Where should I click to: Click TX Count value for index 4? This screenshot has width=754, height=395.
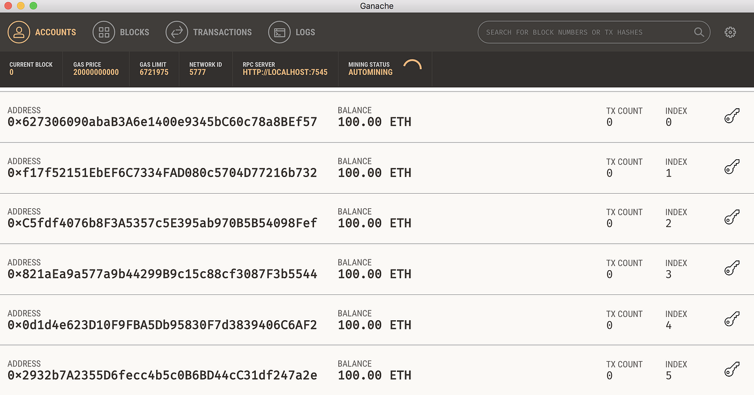tap(610, 325)
